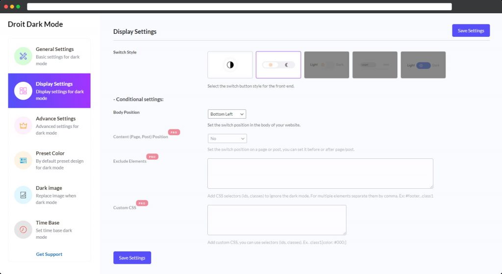Screen dimensions: 502x274
Task: Click the green maximize window button
Action: pyautogui.click(x=18, y=7)
